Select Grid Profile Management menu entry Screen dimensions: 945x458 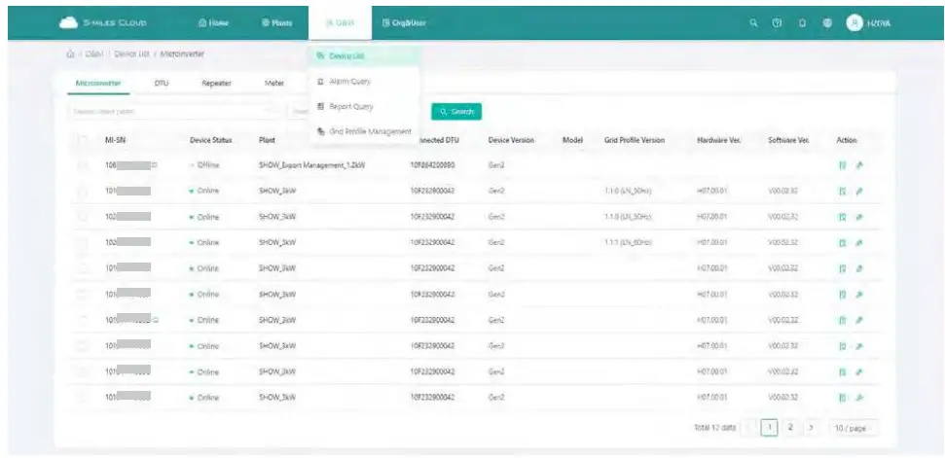pyautogui.click(x=363, y=132)
